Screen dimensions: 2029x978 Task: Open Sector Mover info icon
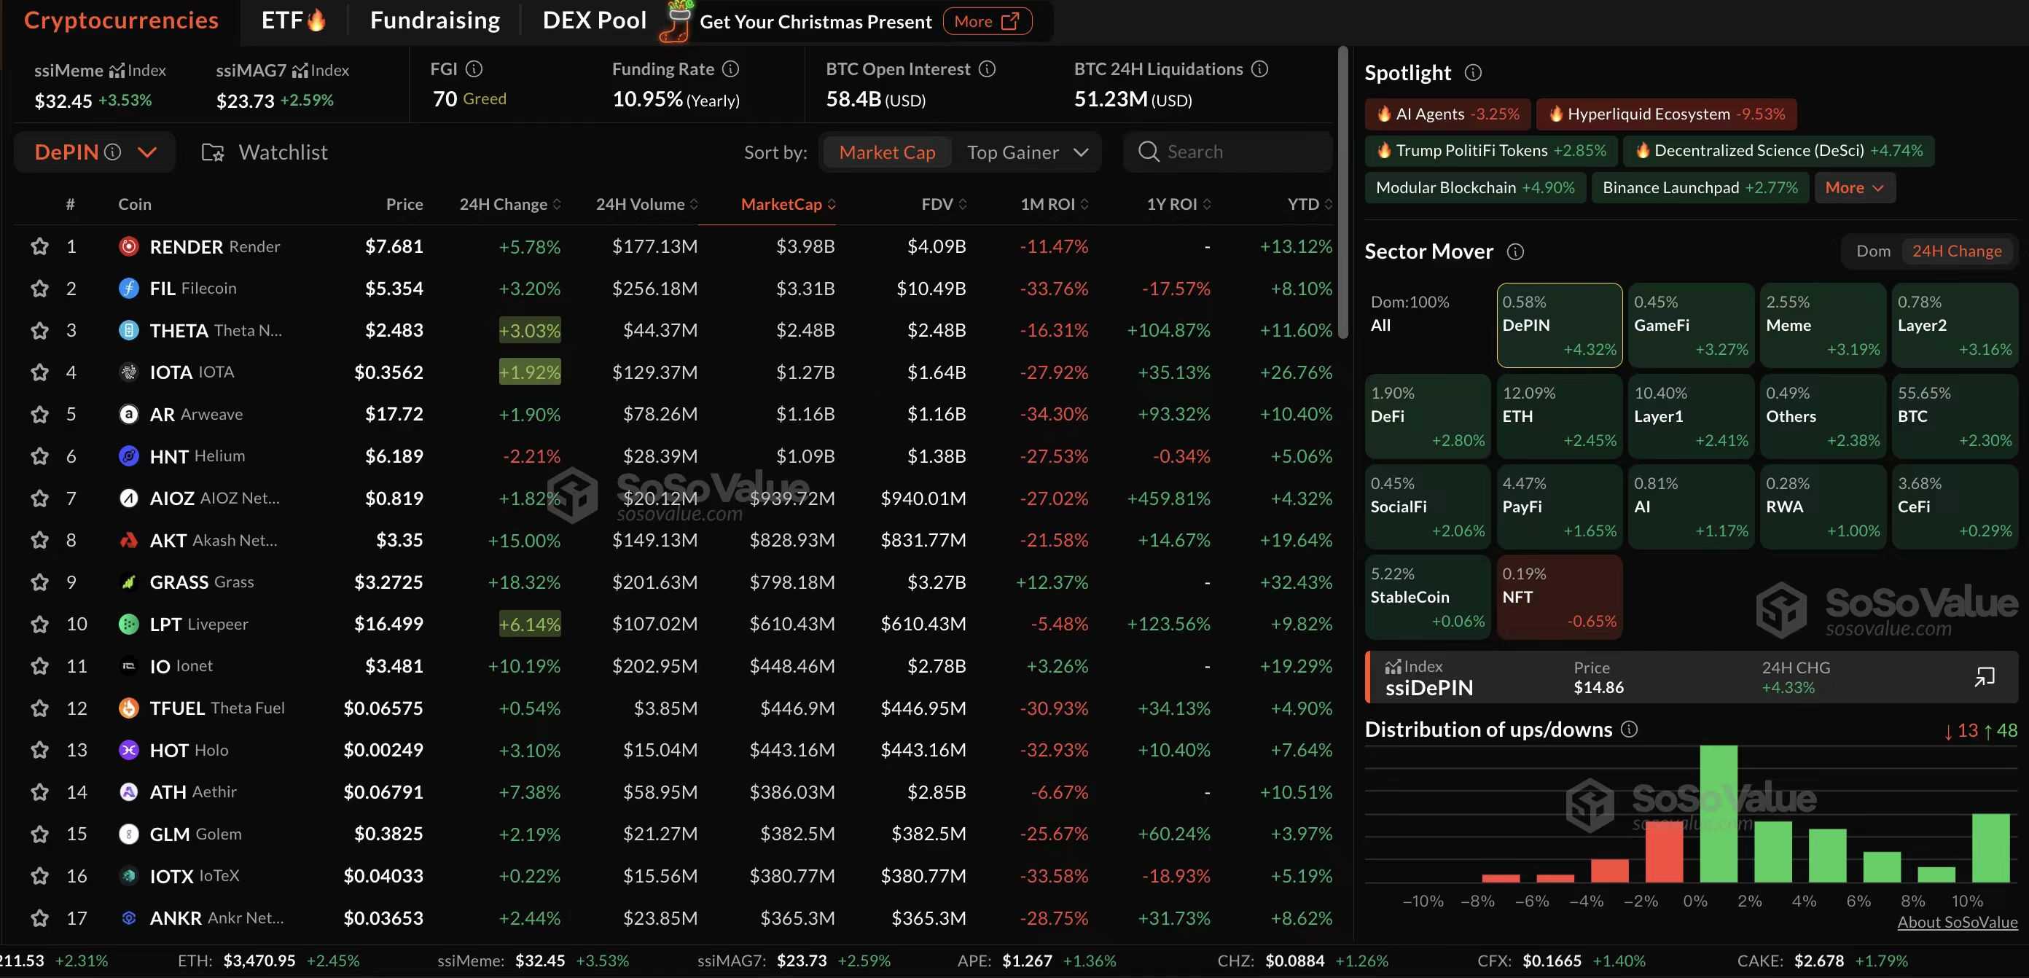1515,252
